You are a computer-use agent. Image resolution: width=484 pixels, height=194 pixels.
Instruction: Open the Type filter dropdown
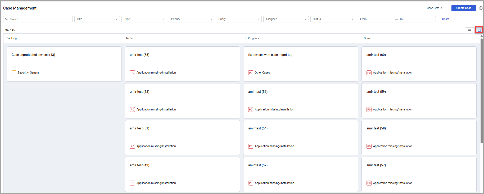pos(144,19)
